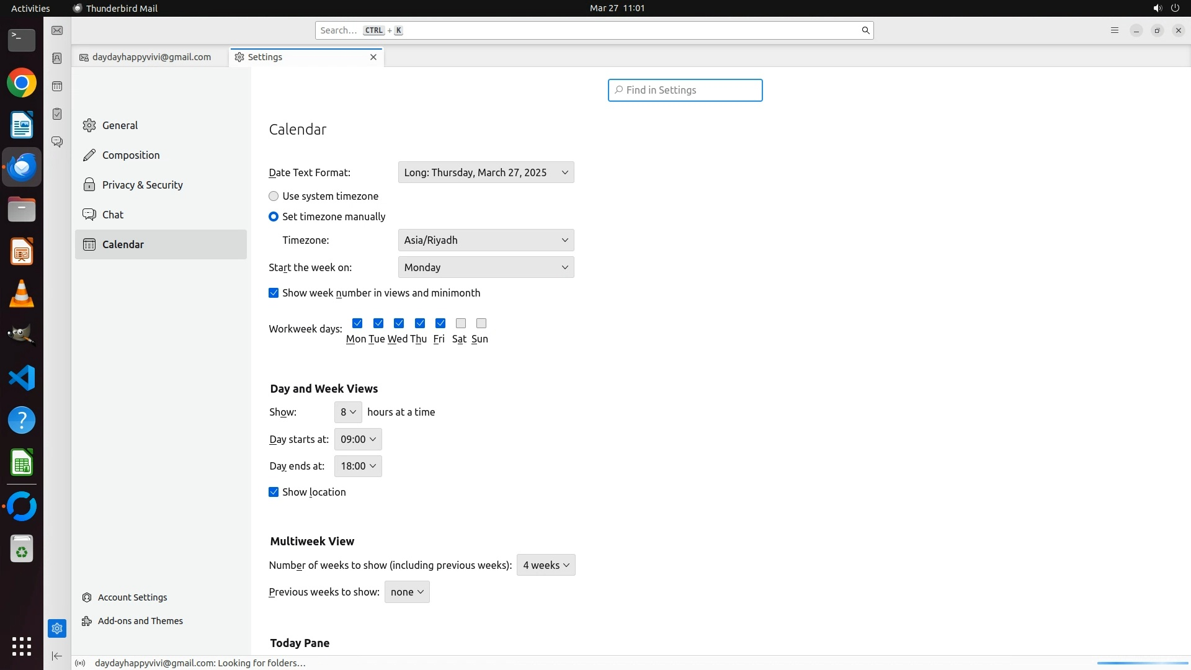Open the Address Book space icon
The image size is (1191, 670).
click(57, 58)
